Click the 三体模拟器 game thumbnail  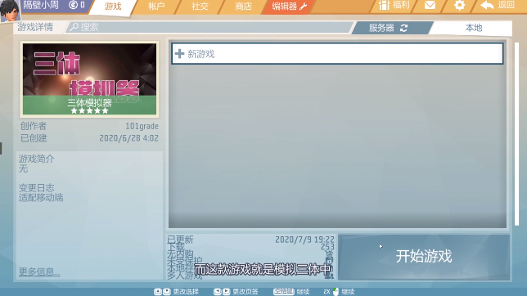89,79
